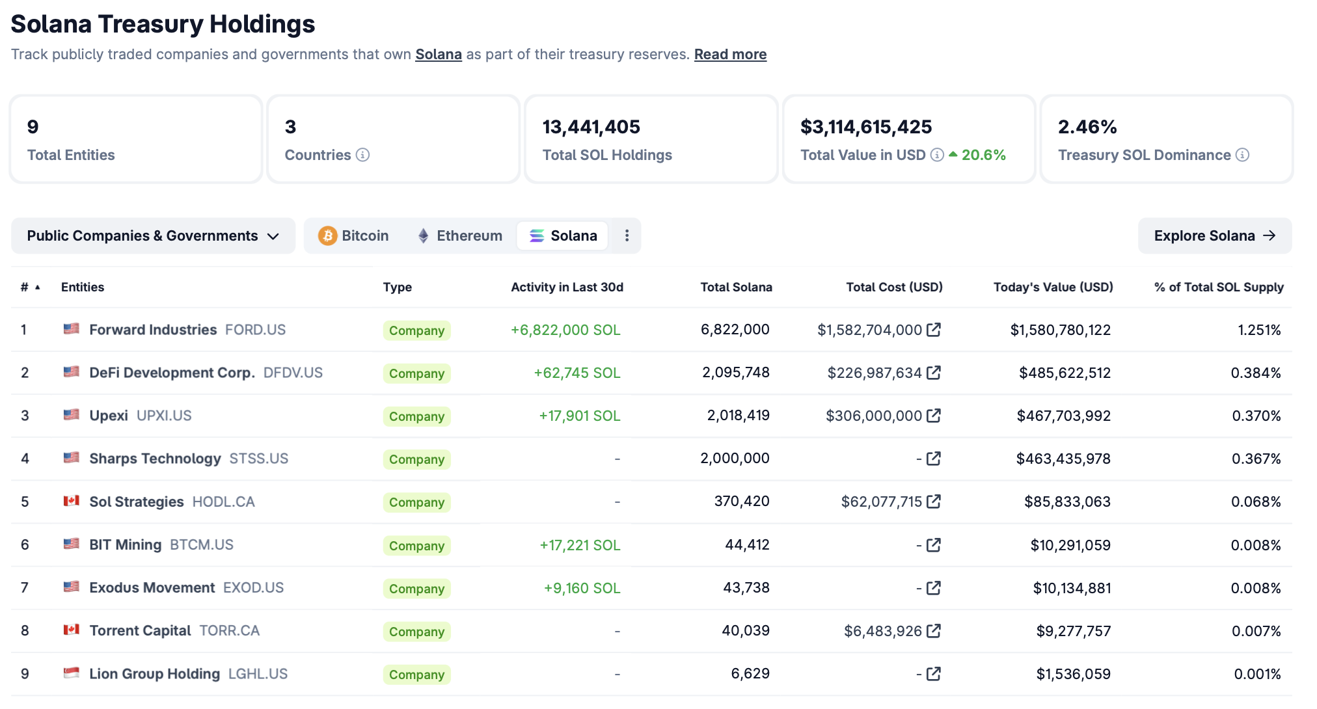Open Upexi total cost external link icon
Image resolution: width=1317 pixels, height=709 pixels.
coord(934,416)
